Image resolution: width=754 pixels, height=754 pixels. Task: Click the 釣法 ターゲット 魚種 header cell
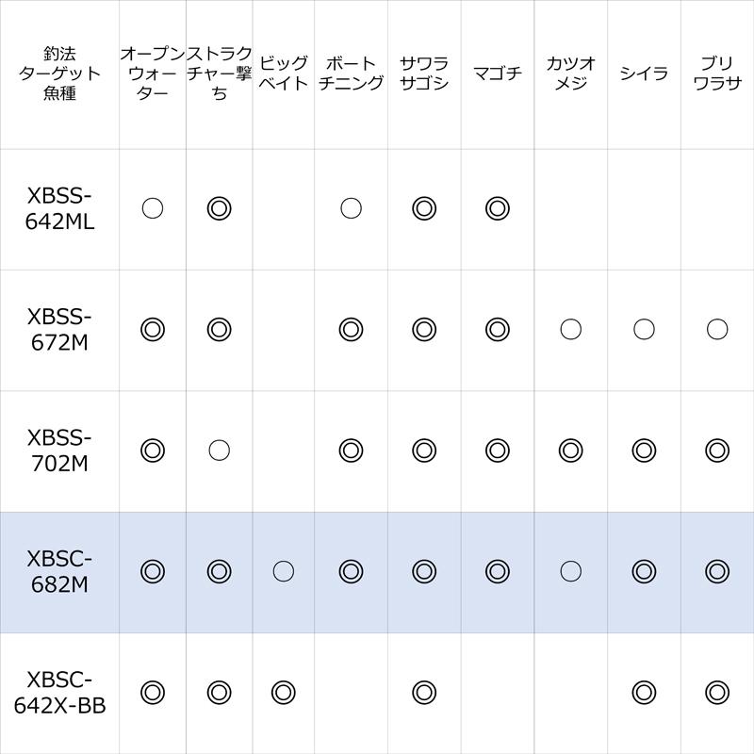59,74
